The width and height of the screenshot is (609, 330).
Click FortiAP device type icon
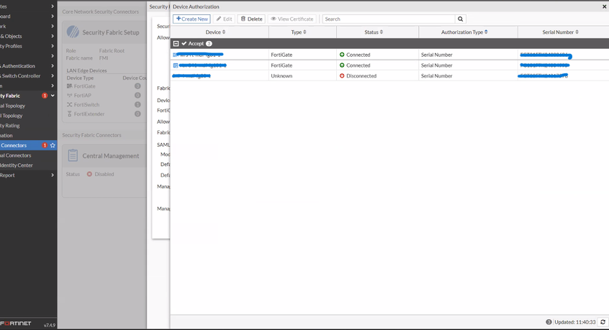coord(70,96)
